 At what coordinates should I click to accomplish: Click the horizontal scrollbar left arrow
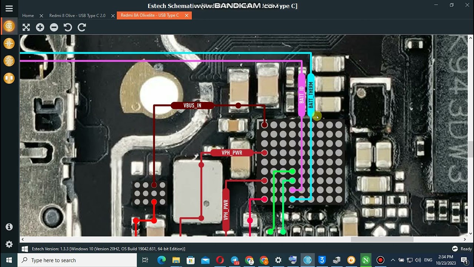click(x=23, y=240)
